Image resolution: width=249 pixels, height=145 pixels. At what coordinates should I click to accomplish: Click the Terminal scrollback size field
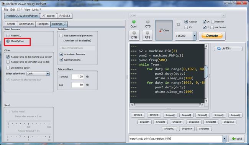78,77
